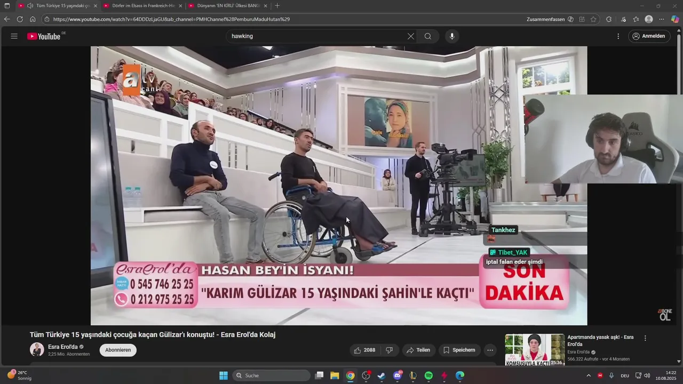683x384 pixels.
Task: Click the taskbar Suche search box
Action: 272,375
